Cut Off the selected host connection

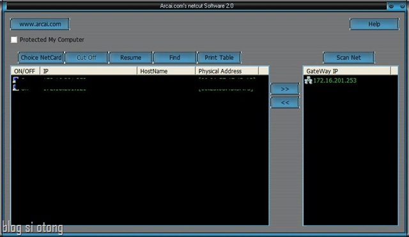tap(86, 57)
